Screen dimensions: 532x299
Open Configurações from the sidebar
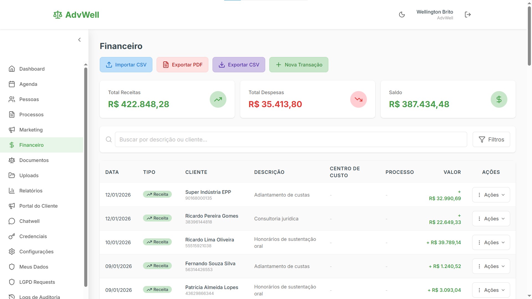[36, 251]
